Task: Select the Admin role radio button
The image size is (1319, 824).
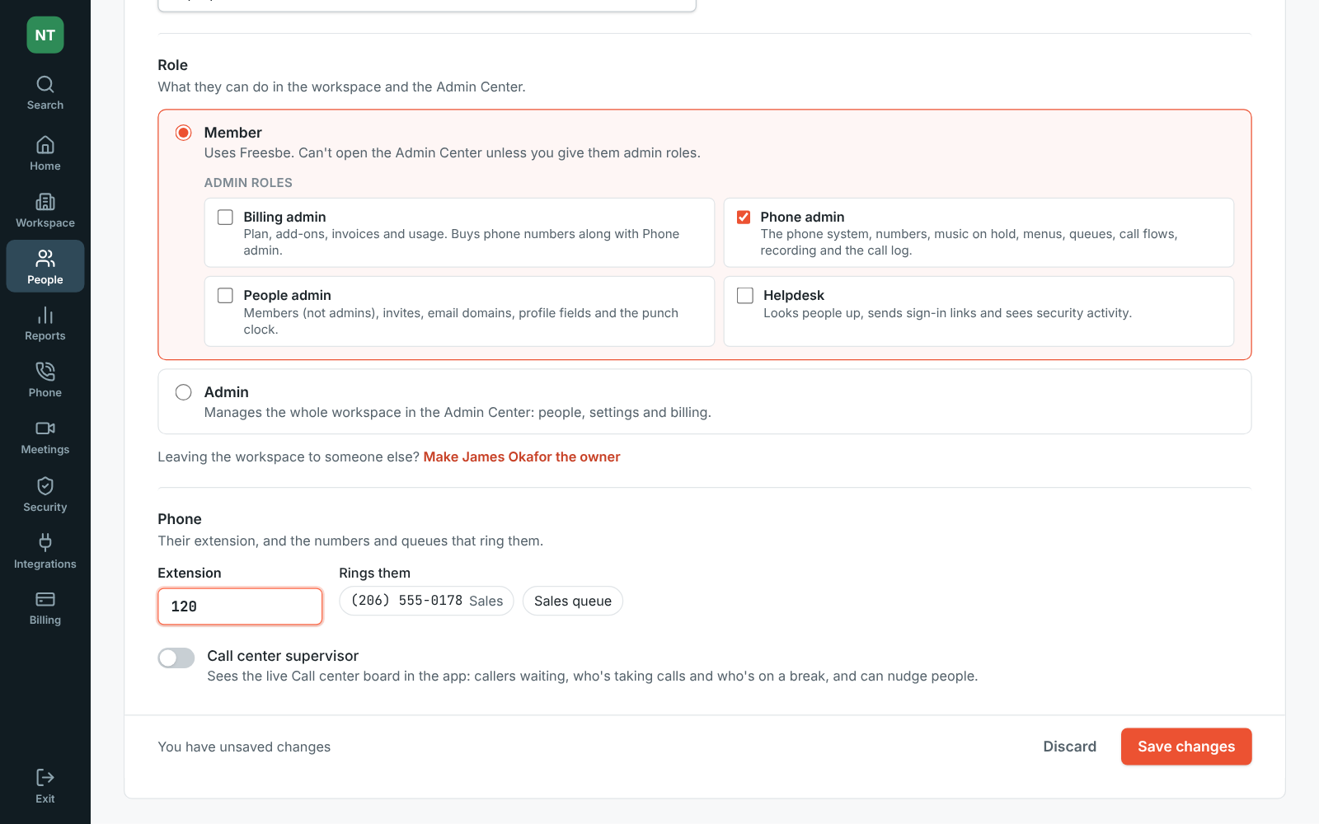Action: click(x=184, y=392)
